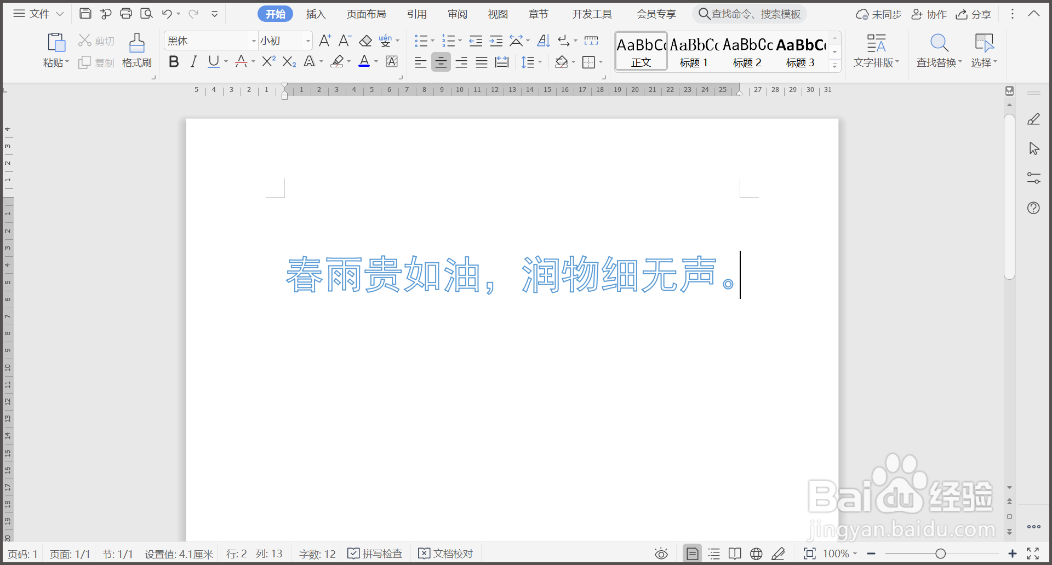The height and width of the screenshot is (565, 1052).
Task: Switch to Developer Tools (开发工具) tab
Action: [x=592, y=14]
